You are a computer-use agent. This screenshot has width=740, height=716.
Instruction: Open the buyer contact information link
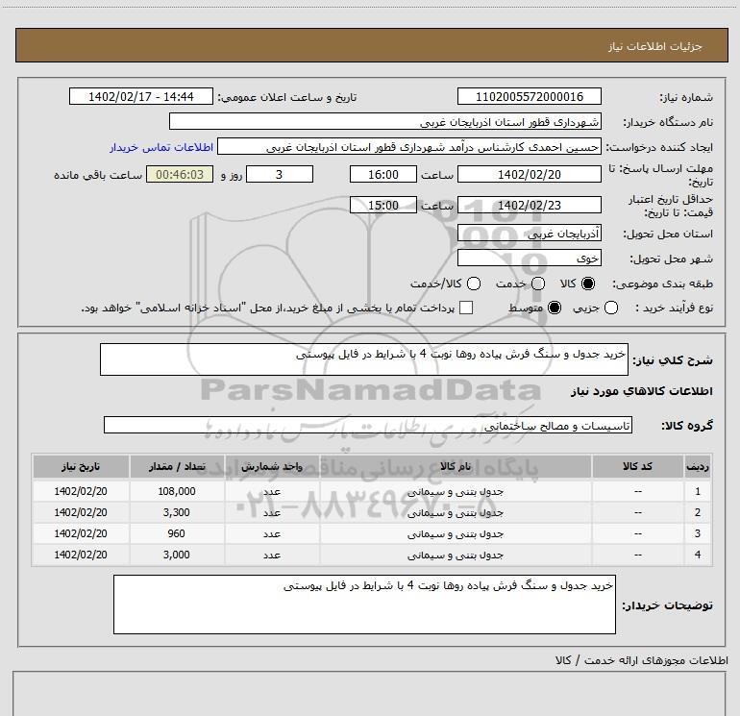161,147
